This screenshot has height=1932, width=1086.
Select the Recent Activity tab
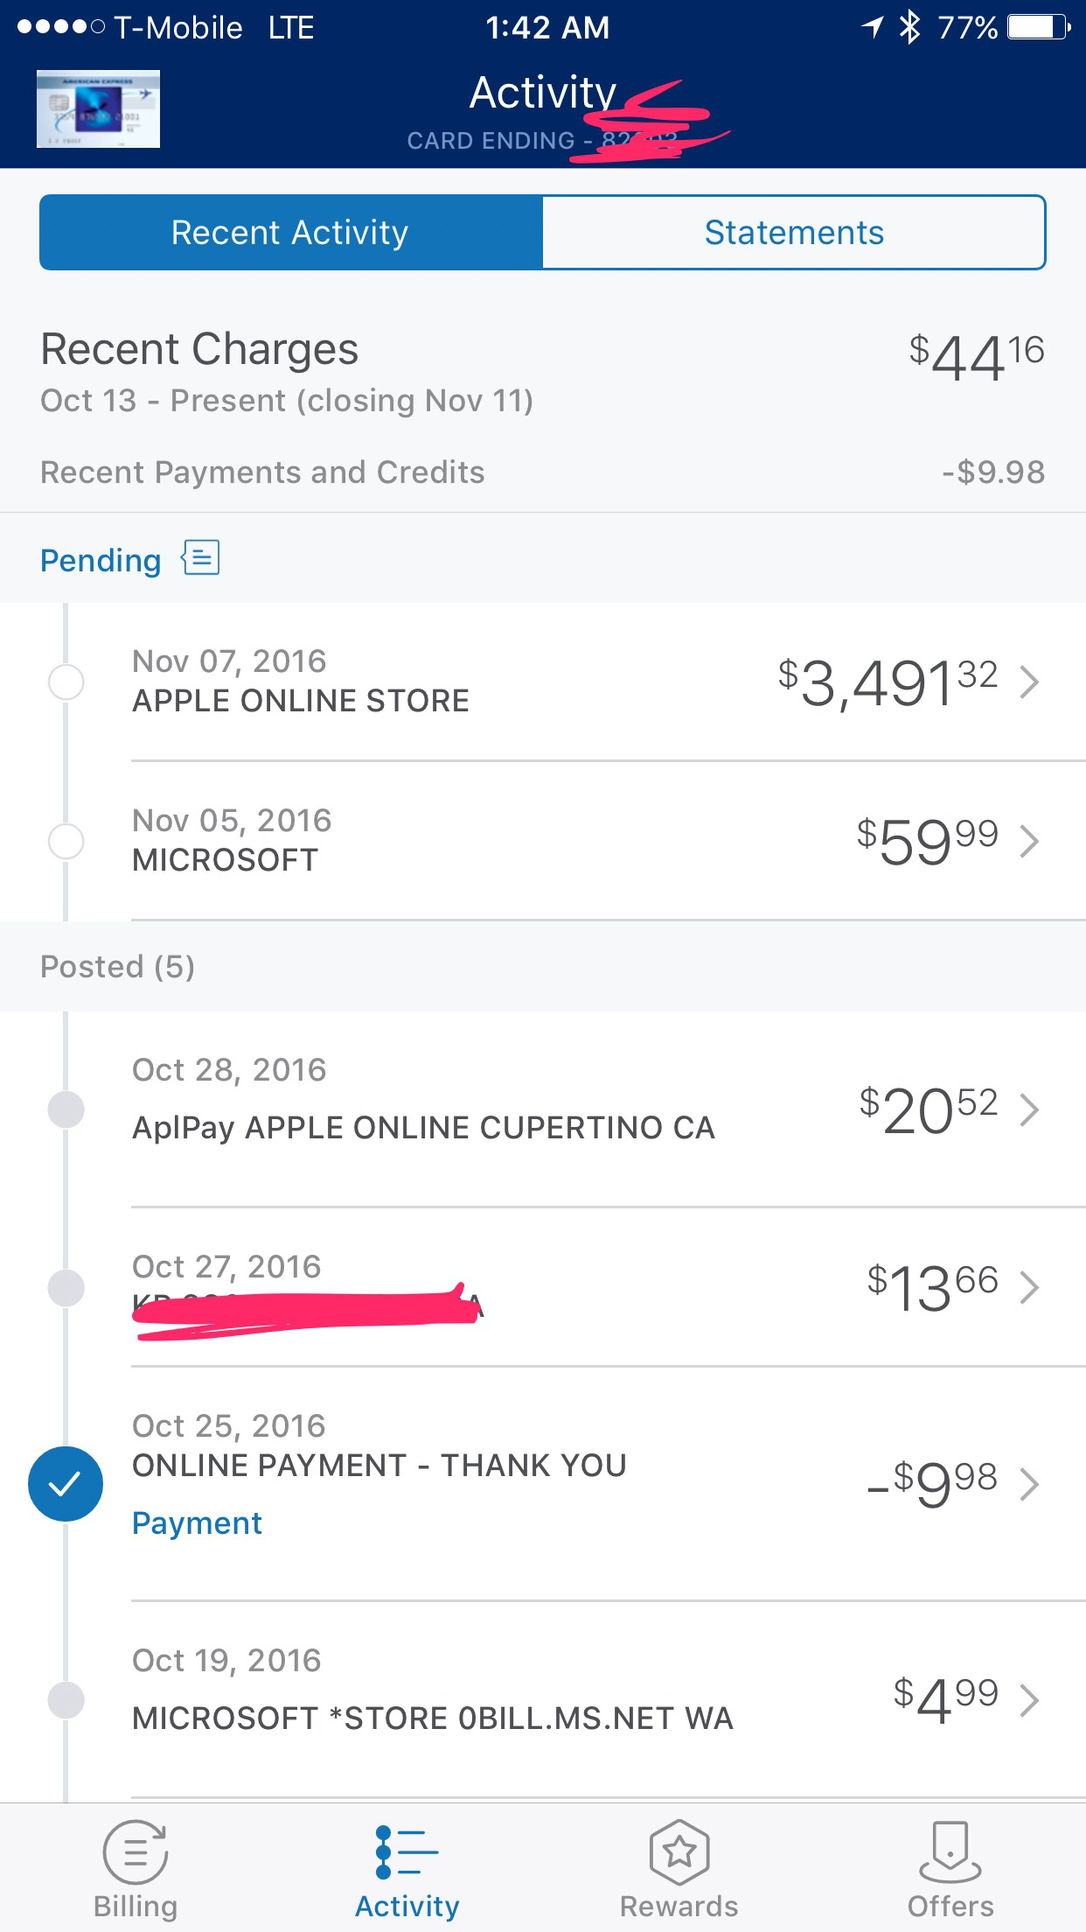(290, 233)
